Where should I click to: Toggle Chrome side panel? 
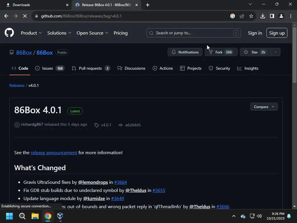point(272,16)
